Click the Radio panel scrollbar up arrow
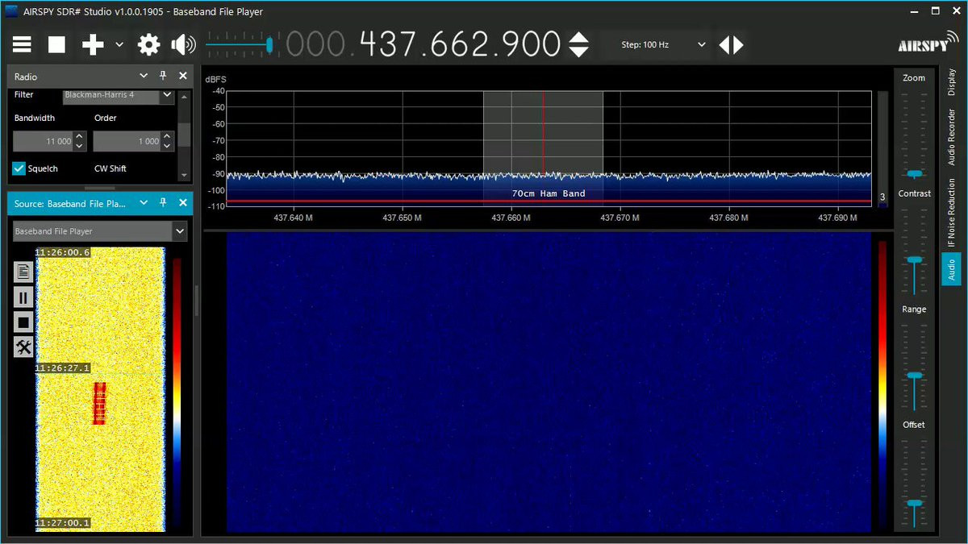 (184, 95)
